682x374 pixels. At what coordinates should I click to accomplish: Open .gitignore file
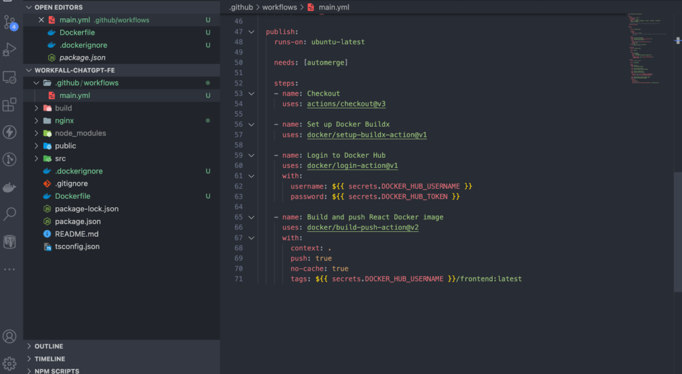pyautogui.click(x=122, y=184)
